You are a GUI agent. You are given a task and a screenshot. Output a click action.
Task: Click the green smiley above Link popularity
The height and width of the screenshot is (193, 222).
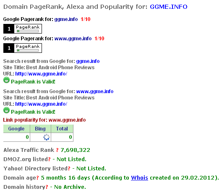click(6, 110)
